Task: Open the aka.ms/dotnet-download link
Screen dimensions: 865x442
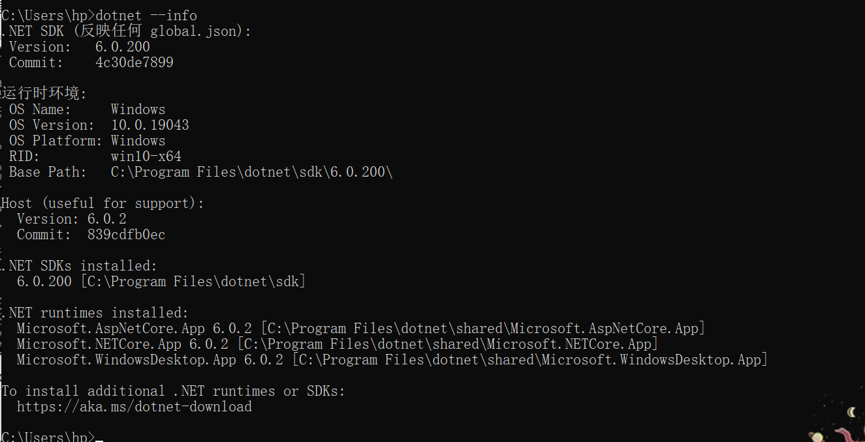Action: [x=134, y=407]
